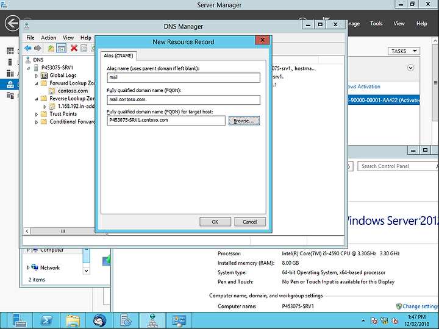Click the circular collapse chevron in Server Manager
This screenshot has height=329, width=439.
(410, 68)
